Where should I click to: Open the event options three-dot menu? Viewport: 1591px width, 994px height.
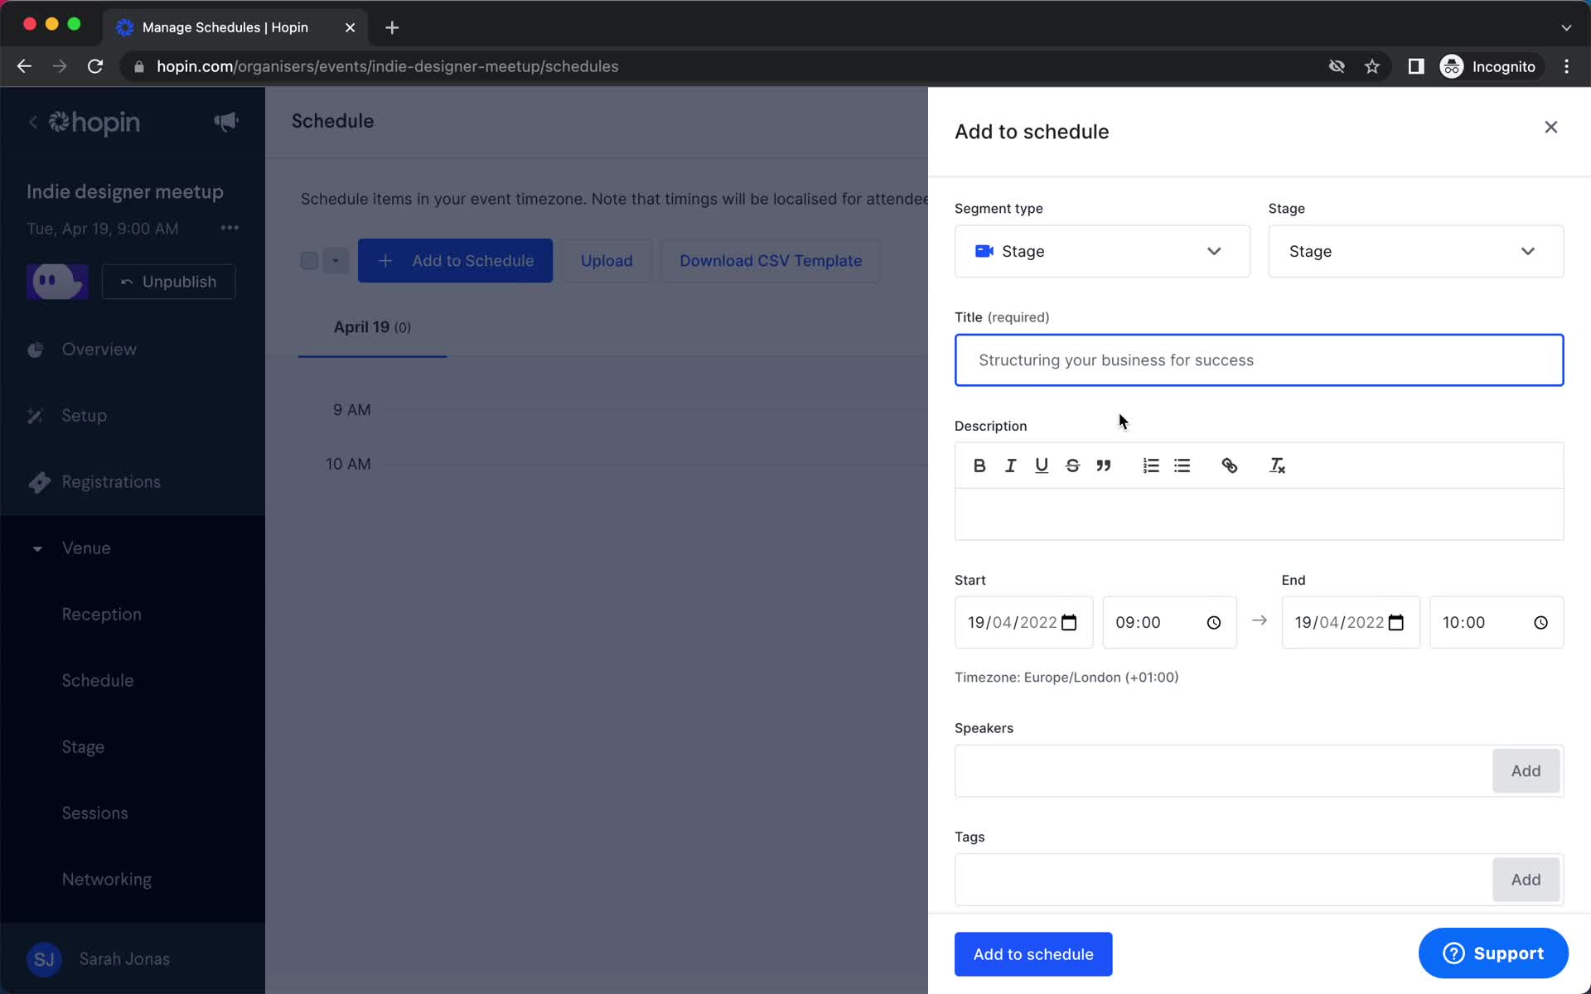tap(230, 228)
